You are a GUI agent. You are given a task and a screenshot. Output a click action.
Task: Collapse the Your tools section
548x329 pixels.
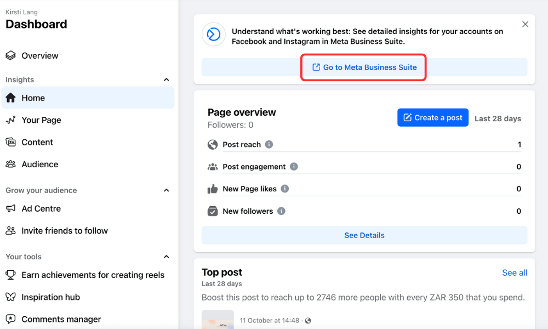166,257
